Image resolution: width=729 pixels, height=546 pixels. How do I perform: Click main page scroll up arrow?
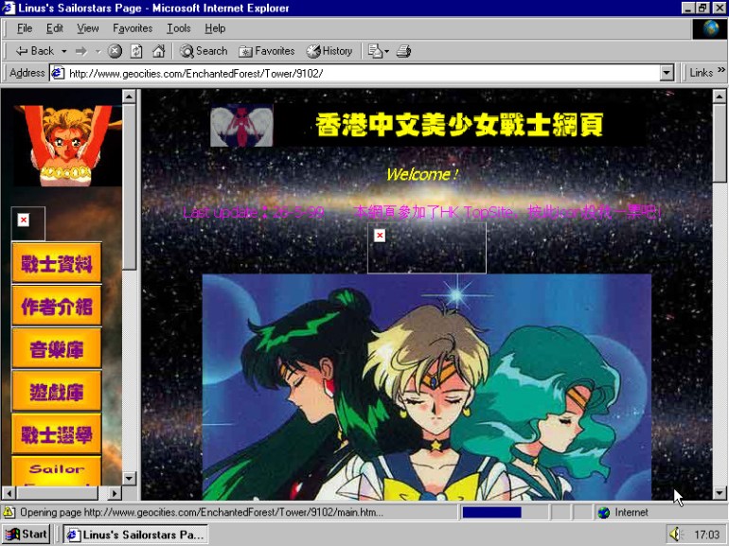click(x=720, y=97)
